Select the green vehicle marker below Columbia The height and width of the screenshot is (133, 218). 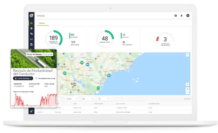(x=64, y=73)
